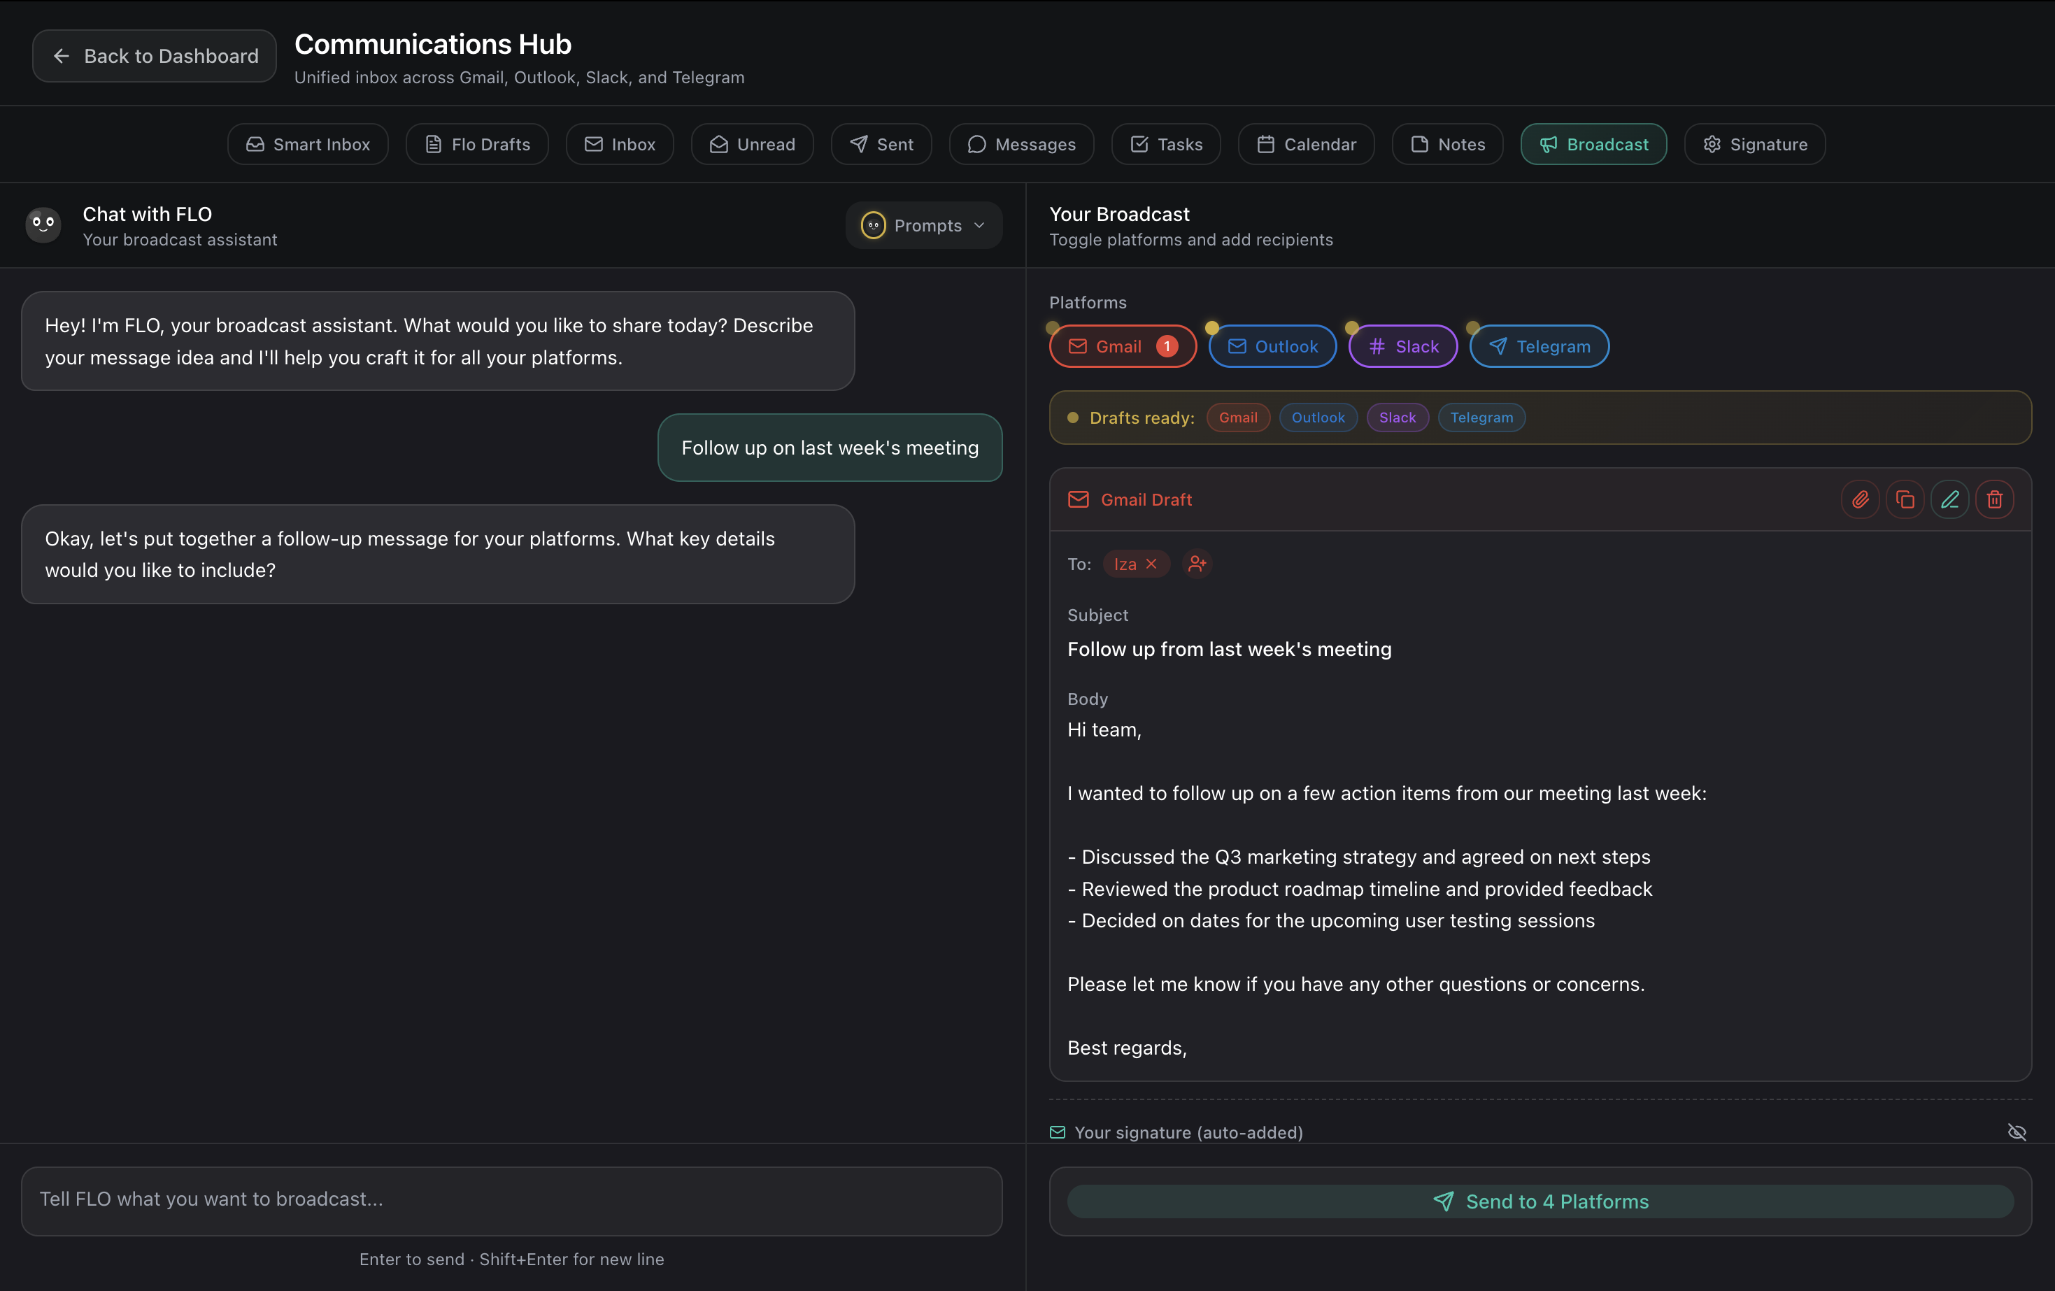Open the Calendar tab
This screenshot has height=1291, width=2055.
click(1306, 144)
